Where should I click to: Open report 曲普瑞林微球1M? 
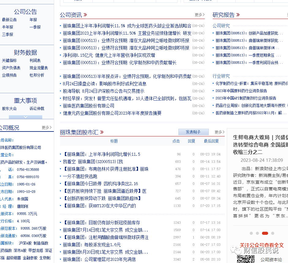(x=247, y=48)
